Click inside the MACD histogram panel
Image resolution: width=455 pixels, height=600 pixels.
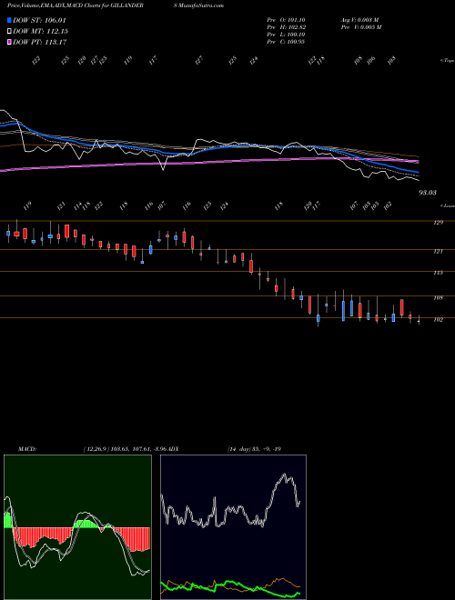[77, 527]
